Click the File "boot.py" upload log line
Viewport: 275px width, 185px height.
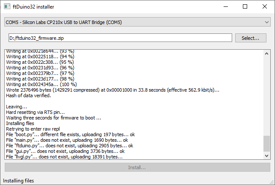[x=70, y=134]
